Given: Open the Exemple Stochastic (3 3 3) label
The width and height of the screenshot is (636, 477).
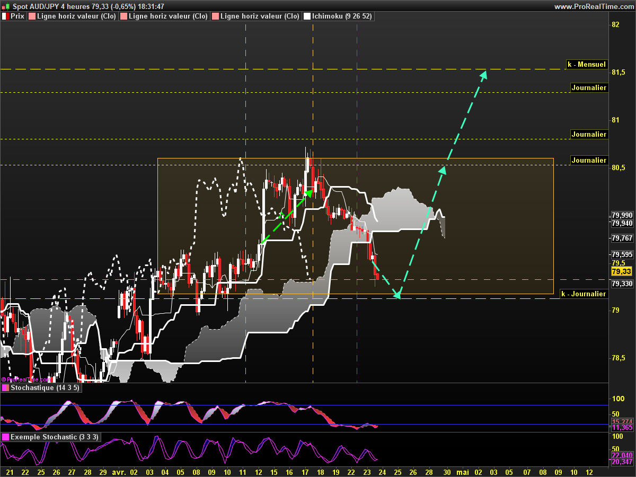Looking at the screenshot, I should [x=54, y=437].
